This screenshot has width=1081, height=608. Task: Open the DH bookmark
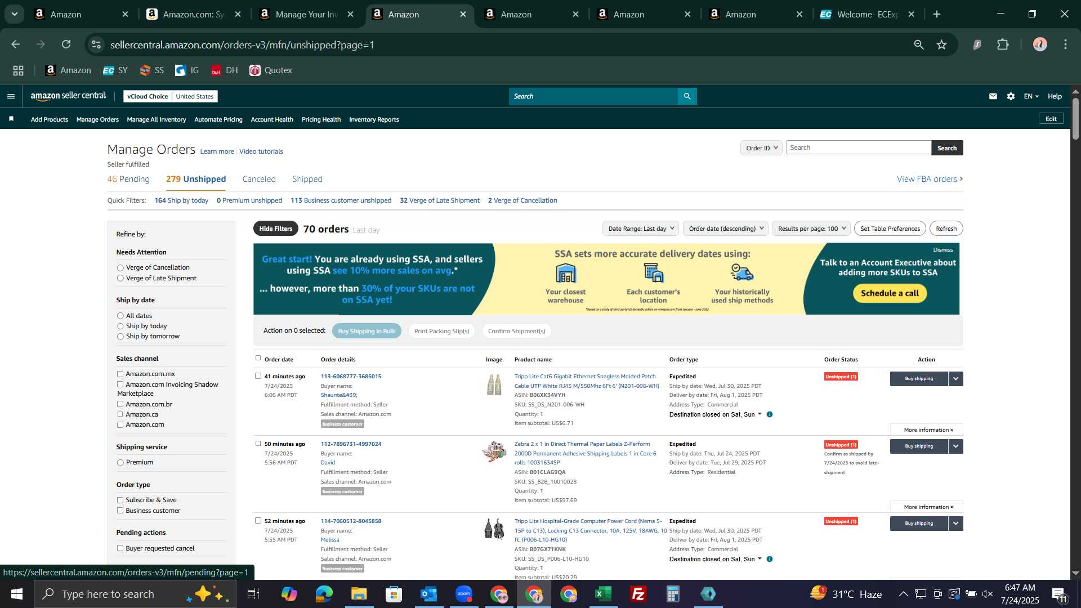[x=224, y=70]
